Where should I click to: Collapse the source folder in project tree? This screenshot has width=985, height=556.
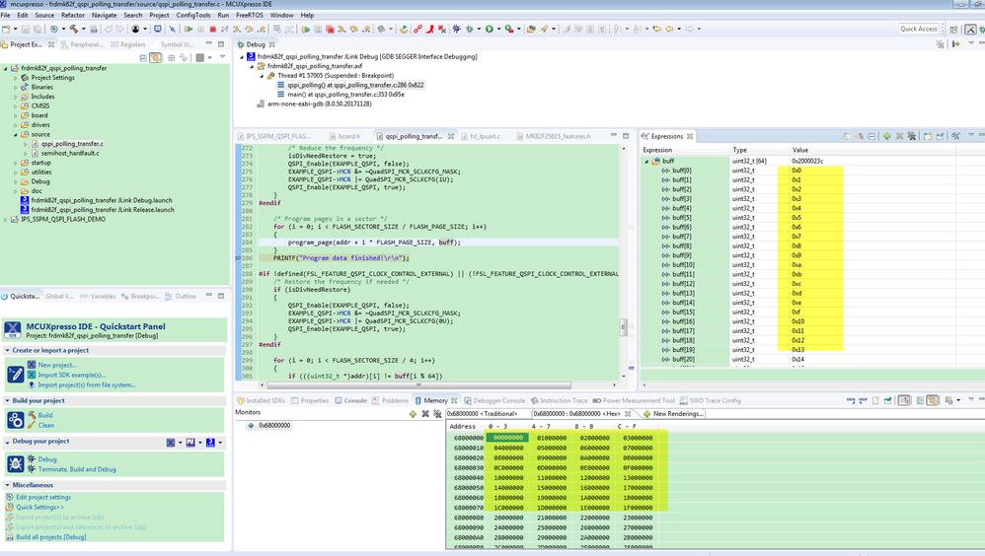click(16, 134)
